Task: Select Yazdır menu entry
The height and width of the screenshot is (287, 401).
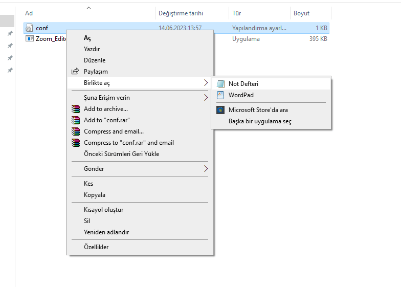Action: [140, 49]
